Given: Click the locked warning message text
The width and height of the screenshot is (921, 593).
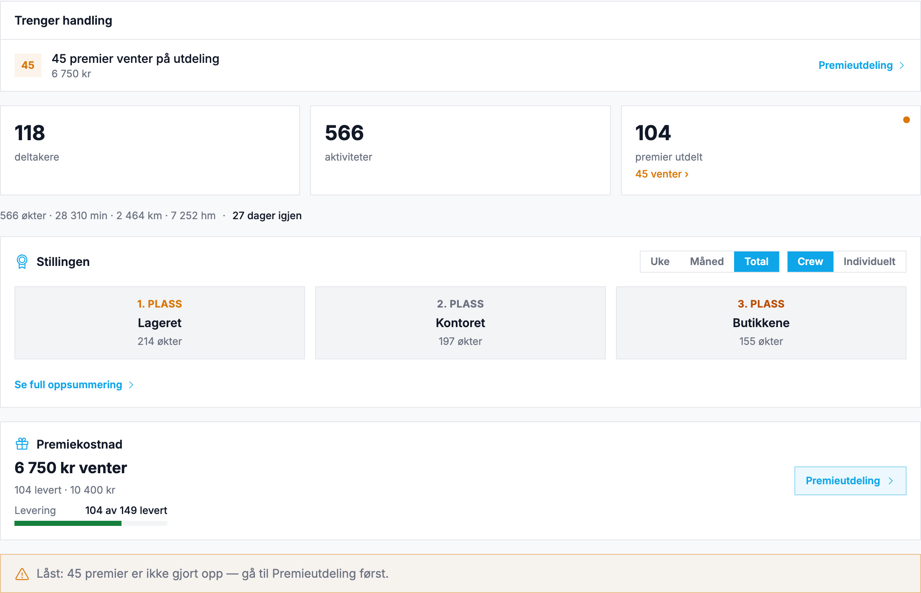Looking at the screenshot, I should pos(212,574).
